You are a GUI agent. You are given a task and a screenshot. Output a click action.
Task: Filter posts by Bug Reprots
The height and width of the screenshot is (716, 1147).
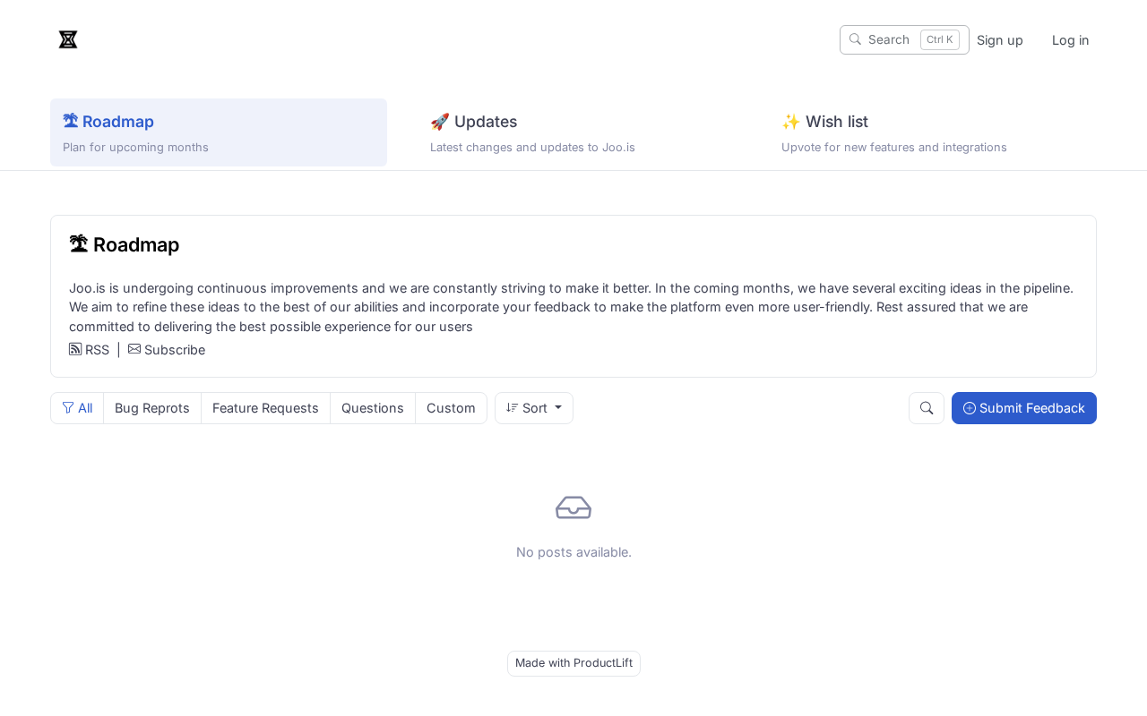point(152,408)
